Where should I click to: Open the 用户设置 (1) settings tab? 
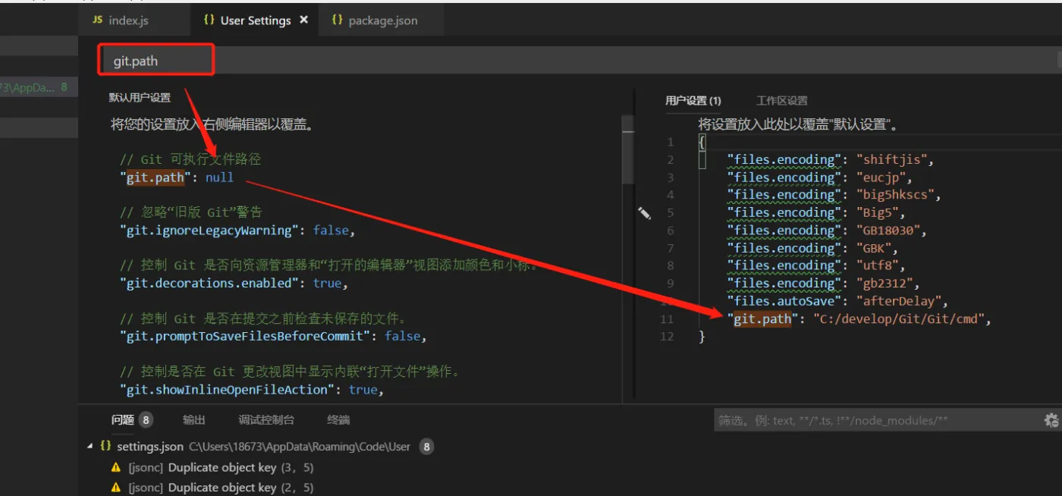pos(693,100)
